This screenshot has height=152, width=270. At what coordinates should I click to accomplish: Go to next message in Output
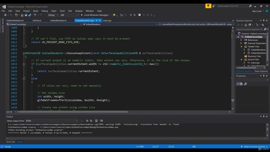91,121
